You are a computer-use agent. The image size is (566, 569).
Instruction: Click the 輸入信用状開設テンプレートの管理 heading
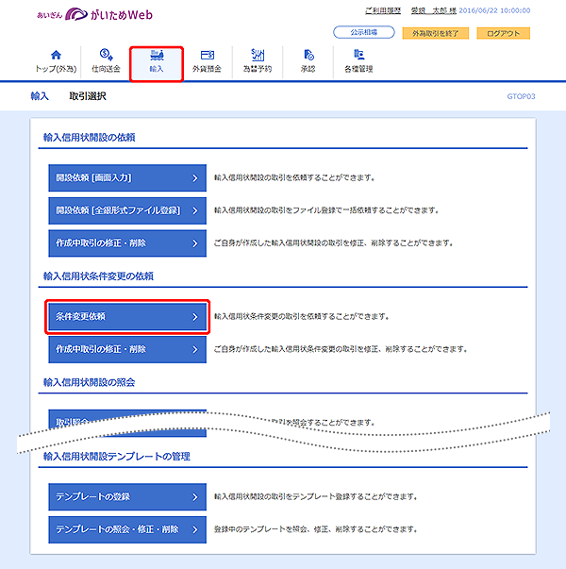[x=117, y=456]
